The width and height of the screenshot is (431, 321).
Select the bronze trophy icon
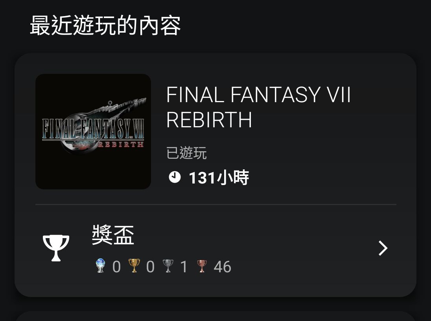coord(202,266)
